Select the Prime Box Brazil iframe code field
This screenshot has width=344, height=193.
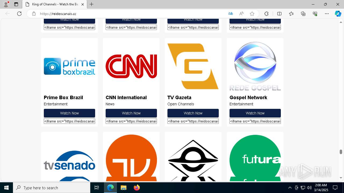[69, 121]
